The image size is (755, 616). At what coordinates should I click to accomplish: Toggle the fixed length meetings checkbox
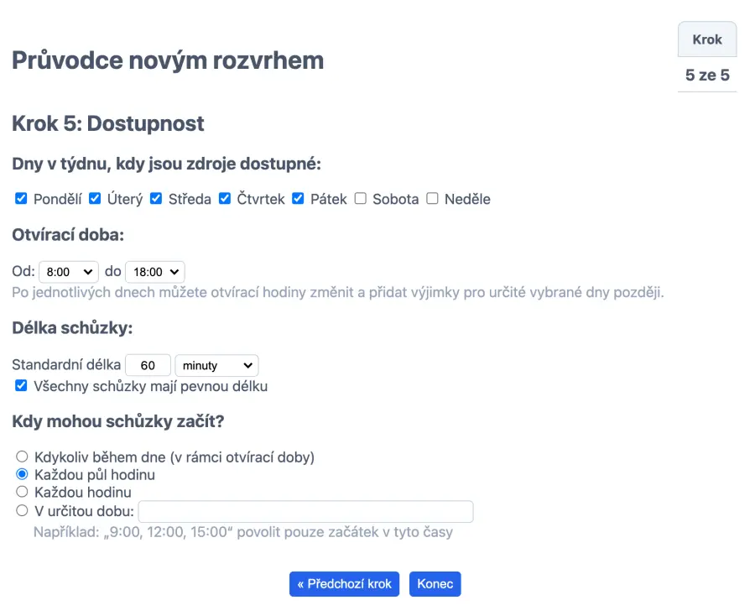(x=22, y=386)
